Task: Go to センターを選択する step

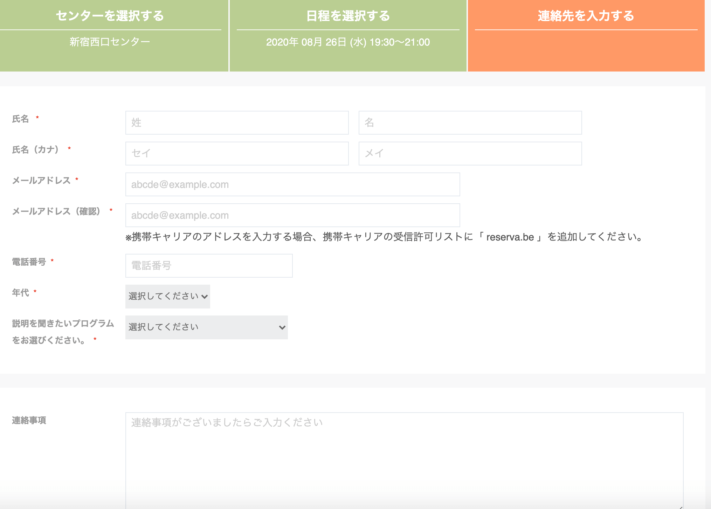Action: (110, 16)
